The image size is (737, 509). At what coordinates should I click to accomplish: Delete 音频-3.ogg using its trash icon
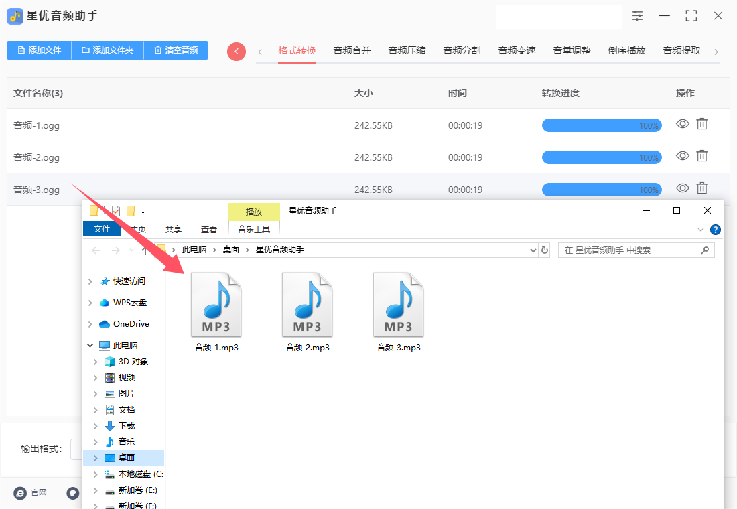701,188
